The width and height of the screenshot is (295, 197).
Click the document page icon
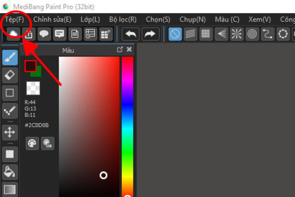[75, 34]
